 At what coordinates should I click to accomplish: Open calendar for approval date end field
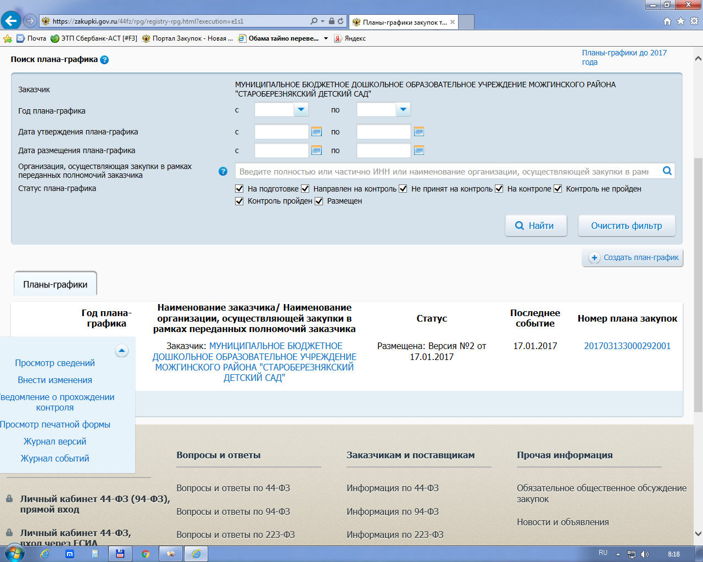click(419, 132)
